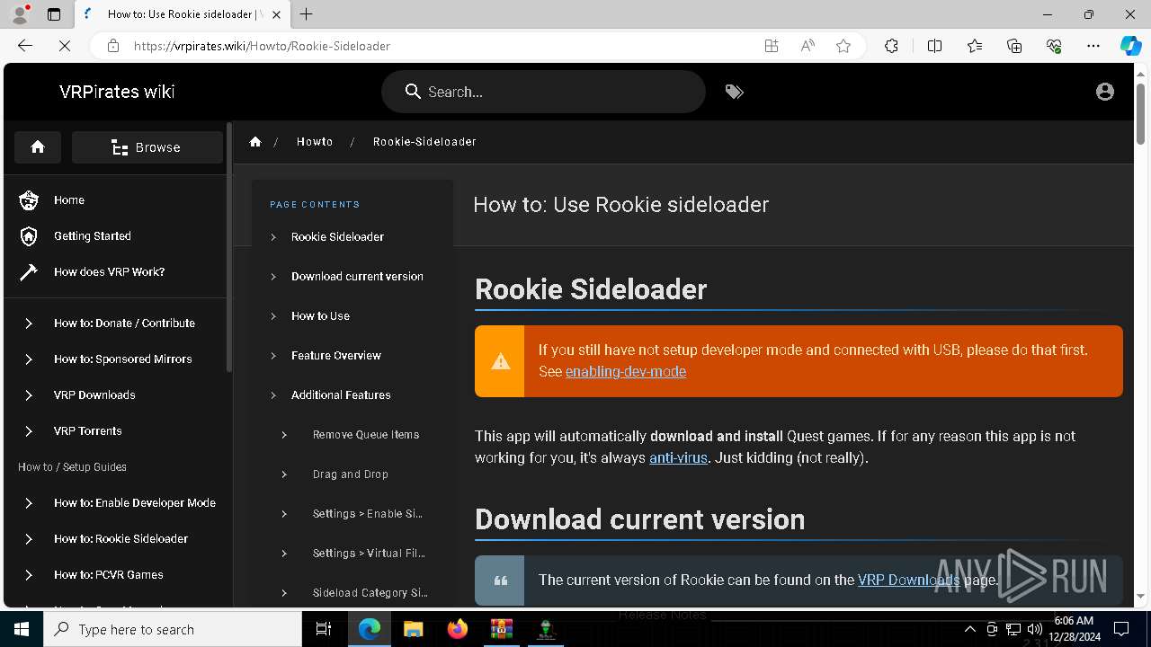Open WinRAR from taskbar

coord(501,629)
